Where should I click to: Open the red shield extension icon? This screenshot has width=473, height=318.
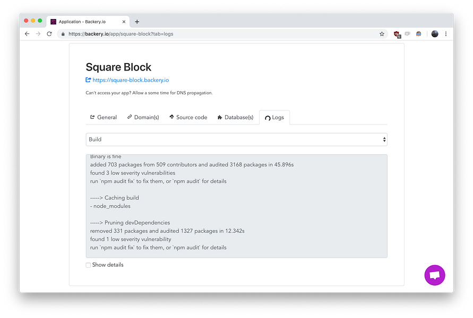point(397,34)
